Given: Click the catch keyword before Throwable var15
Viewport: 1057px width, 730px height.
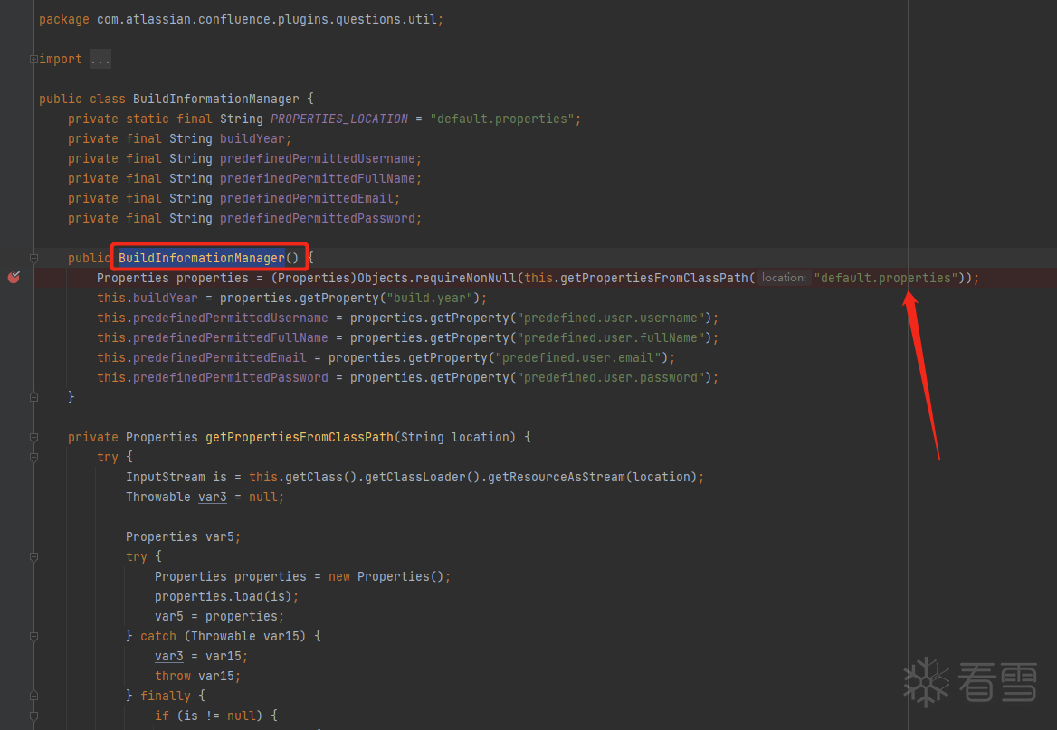Looking at the screenshot, I should [x=157, y=636].
